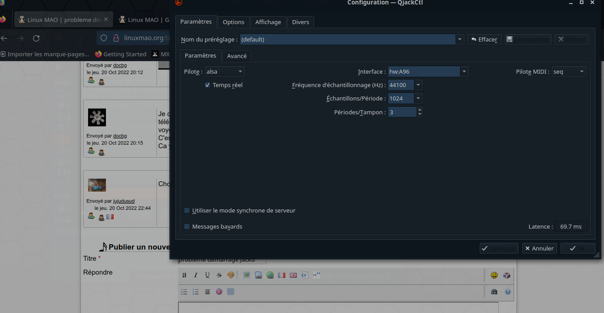This screenshot has width=604, height=313.
Task: Switch to the Affichage tab
Action: (x=268, y=22)
